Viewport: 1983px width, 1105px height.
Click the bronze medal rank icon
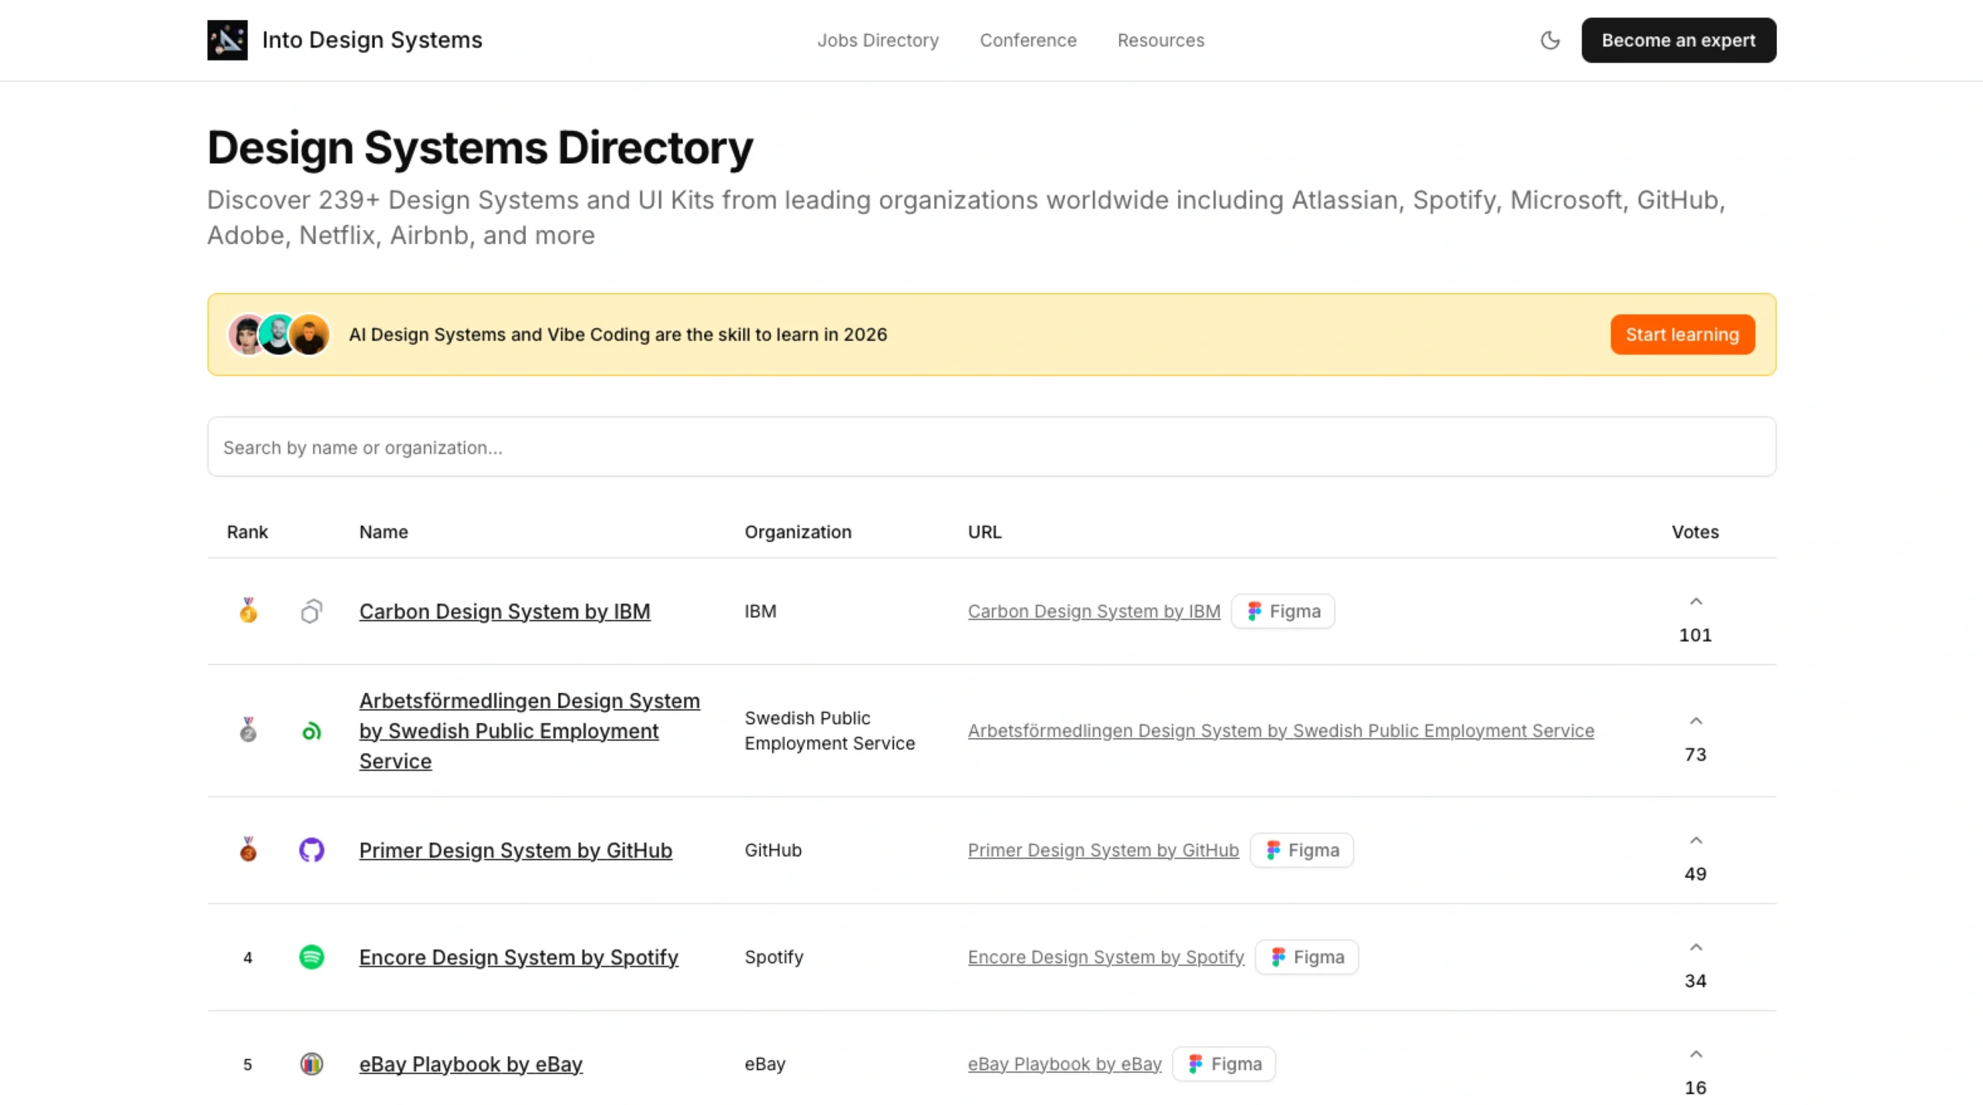click(248, 849)
